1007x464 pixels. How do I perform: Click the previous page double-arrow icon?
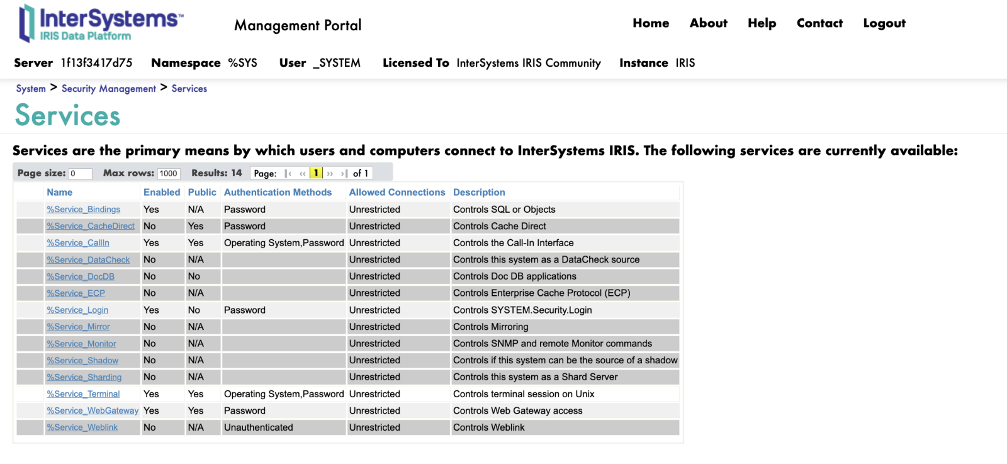click(x=303, y=173)
